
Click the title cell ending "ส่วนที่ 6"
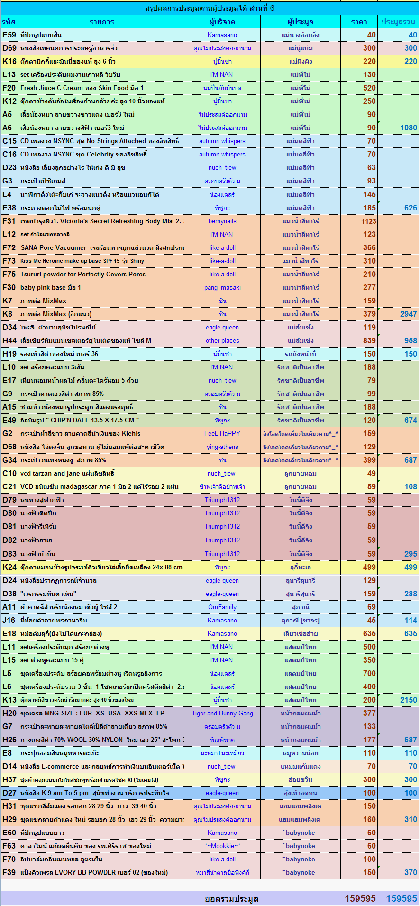click(210, 9)
